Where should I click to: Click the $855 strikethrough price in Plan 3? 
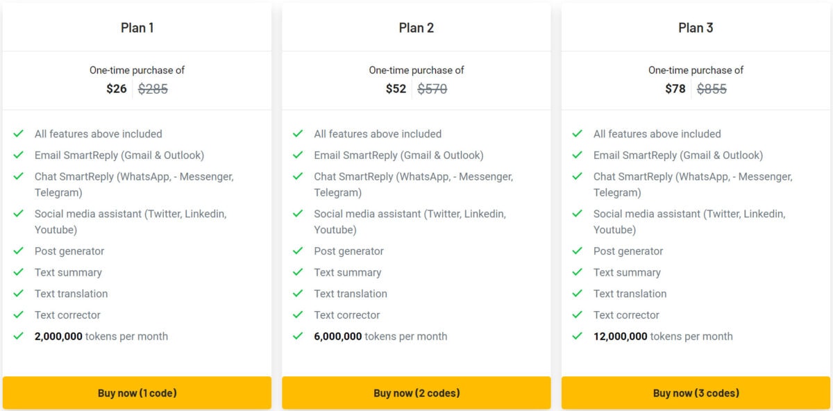point(712,89)
